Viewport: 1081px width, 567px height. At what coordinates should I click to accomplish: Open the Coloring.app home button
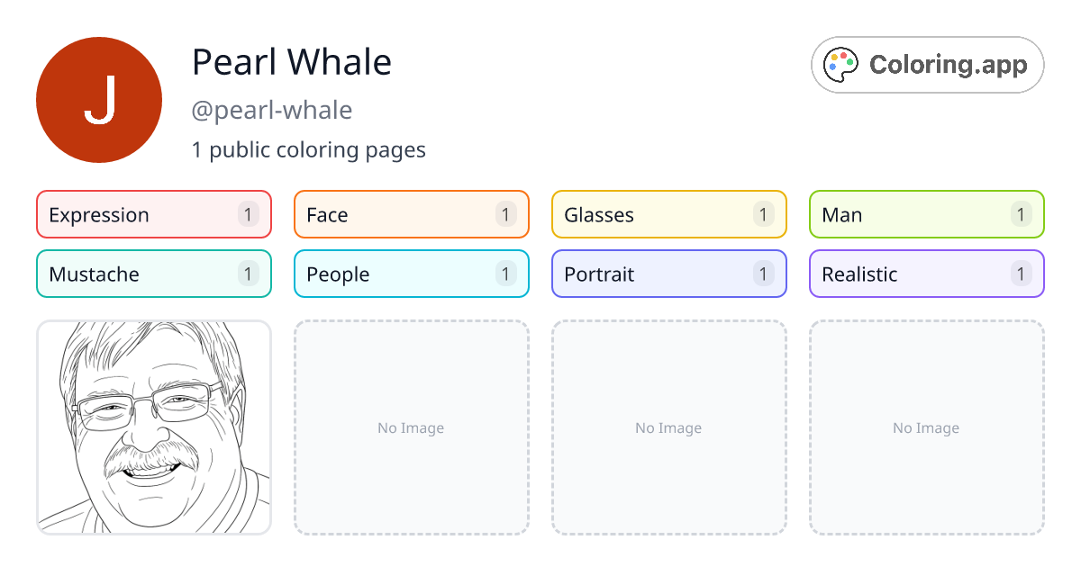click(927, 65)
